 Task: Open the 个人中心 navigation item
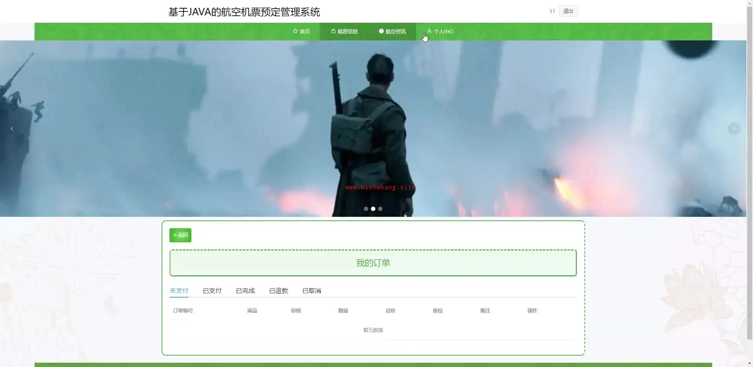click(440, 31)
